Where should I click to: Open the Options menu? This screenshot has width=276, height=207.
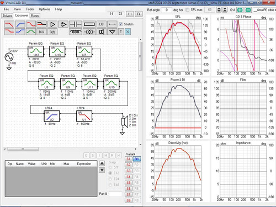tap(44, 9)
